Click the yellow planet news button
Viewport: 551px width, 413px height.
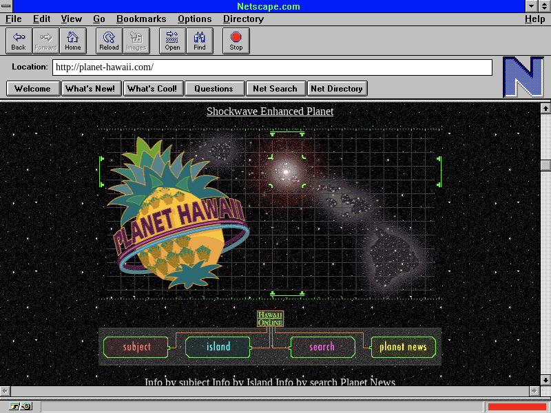[x=403, y=347]
